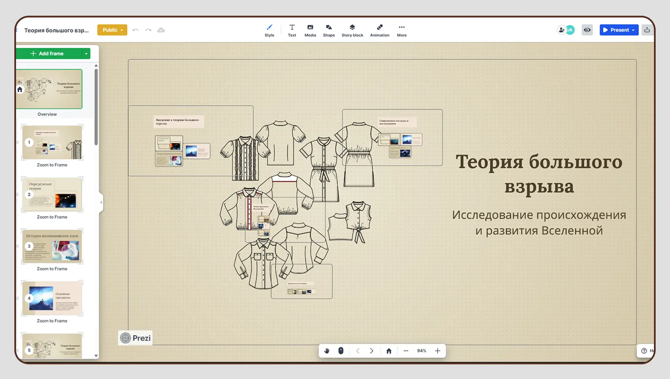The width and height of the screenshot is (670, 379).
Task: Expand the Public privacy dropdown
Action: click(112, 30)
